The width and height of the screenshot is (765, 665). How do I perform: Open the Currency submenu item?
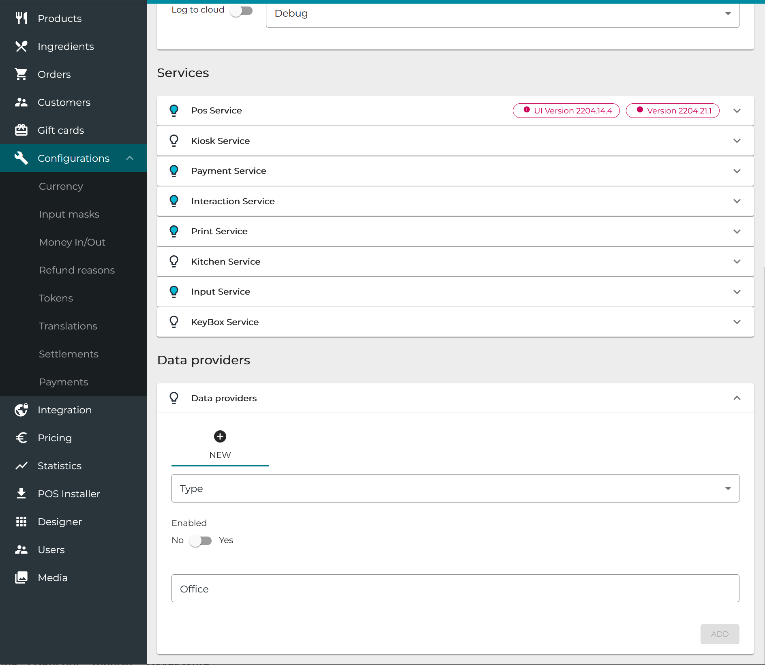point(61,186)
